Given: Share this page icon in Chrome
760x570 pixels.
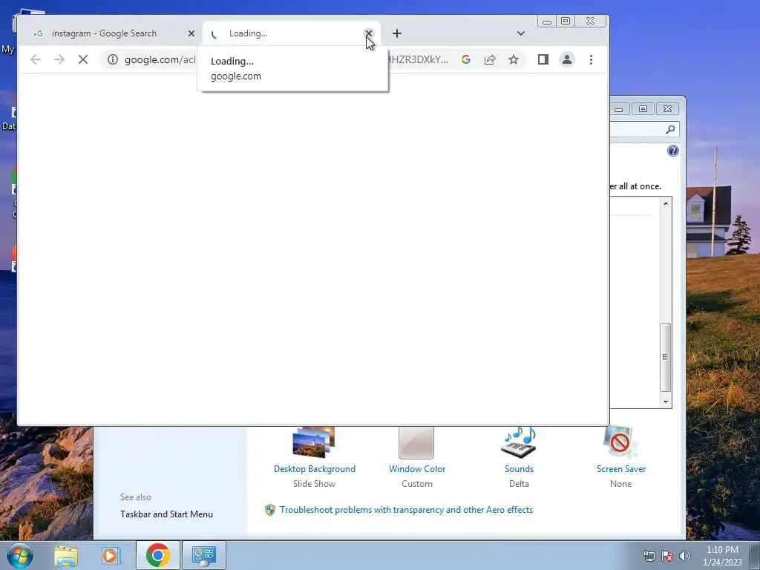Looking at the screenshot, I should (x=490, y=59).
